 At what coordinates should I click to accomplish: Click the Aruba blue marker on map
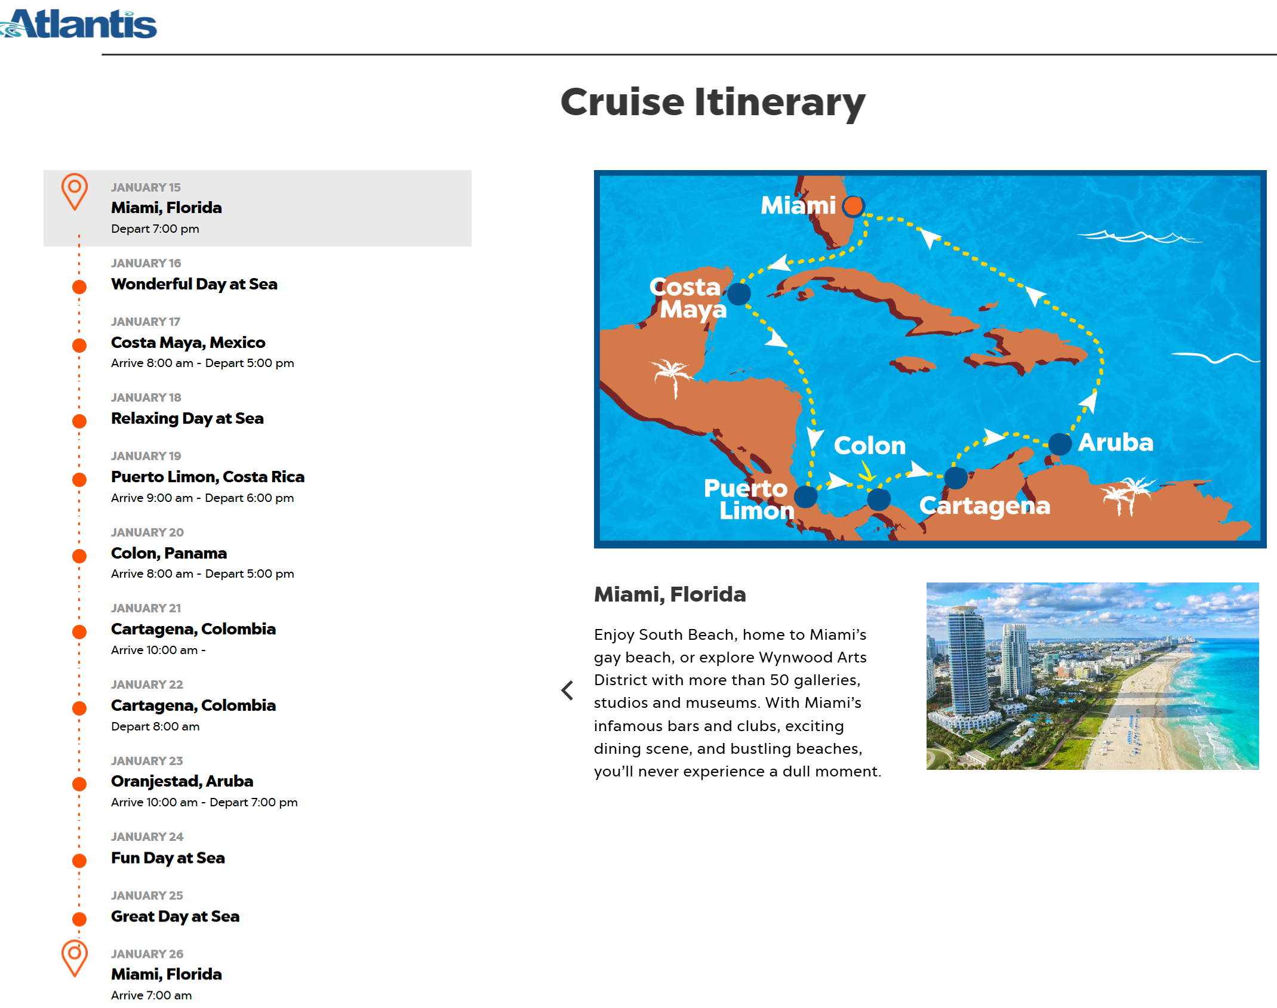coord(1060,445)
